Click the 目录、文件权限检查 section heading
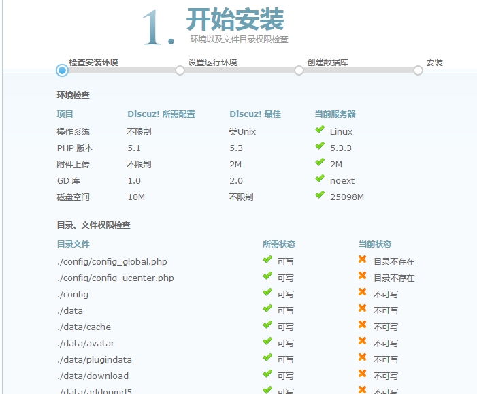The height and width of the screenshot is (394, 477). (93, 225)
